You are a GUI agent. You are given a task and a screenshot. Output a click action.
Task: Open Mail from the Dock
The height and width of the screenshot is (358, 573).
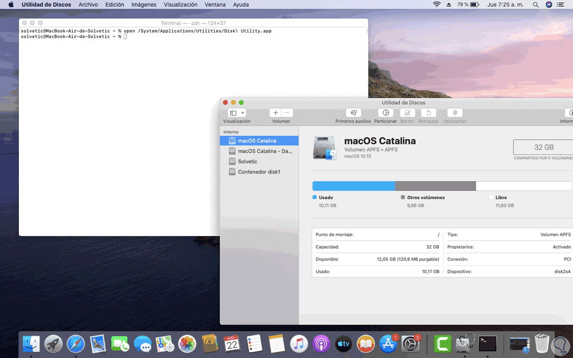[98, 344]
